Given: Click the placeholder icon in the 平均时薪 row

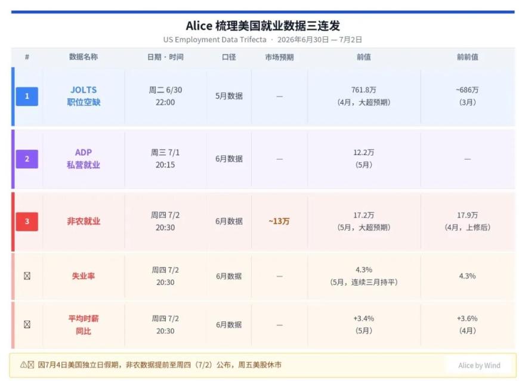Looking at the screenshot, I should coord(27,324).
